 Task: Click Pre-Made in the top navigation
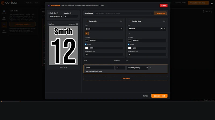click(x=28, y=3)
